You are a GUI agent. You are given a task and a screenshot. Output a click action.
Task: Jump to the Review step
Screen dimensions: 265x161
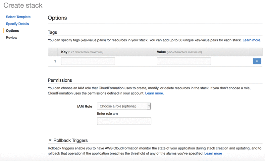[12, 38]
